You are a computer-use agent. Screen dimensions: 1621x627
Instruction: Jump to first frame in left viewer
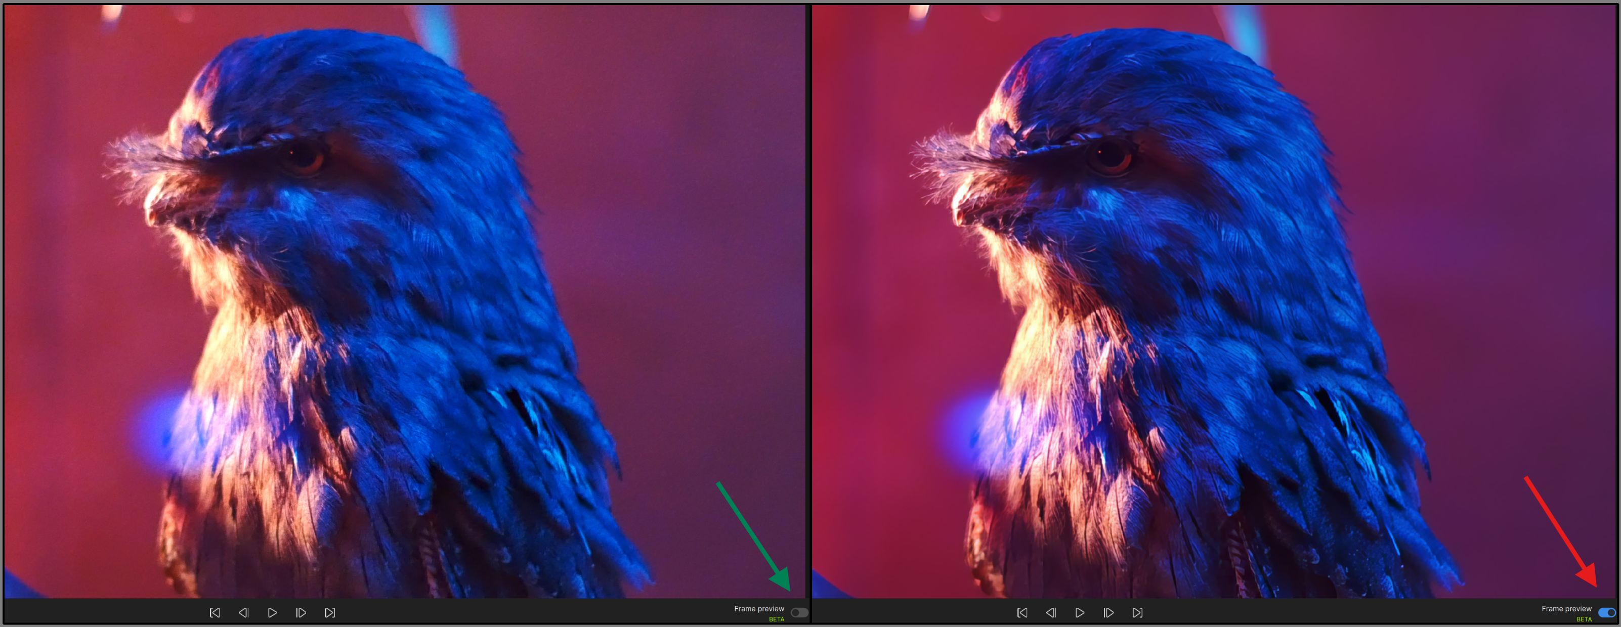(x=215, y=612)
